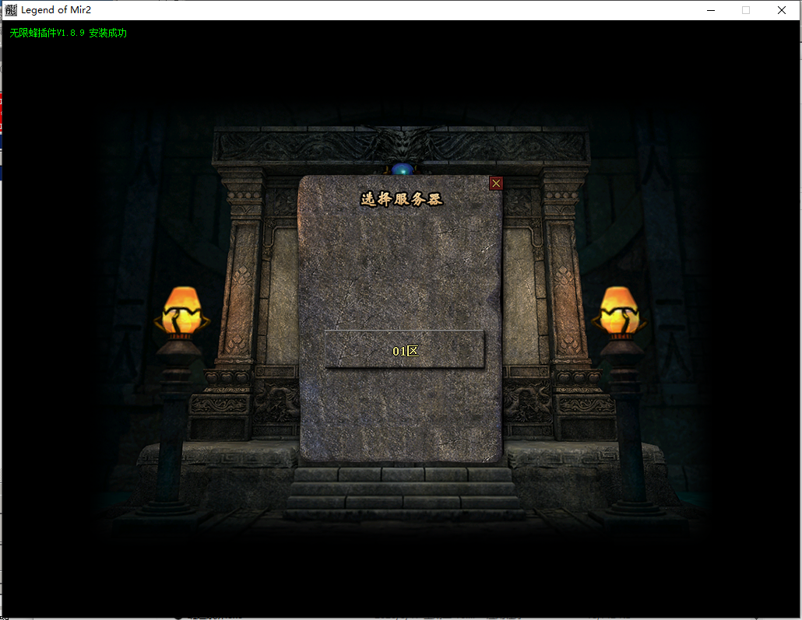
Task: Click the Legend of Mir2 window icon
Action: [x=11, y=10]
